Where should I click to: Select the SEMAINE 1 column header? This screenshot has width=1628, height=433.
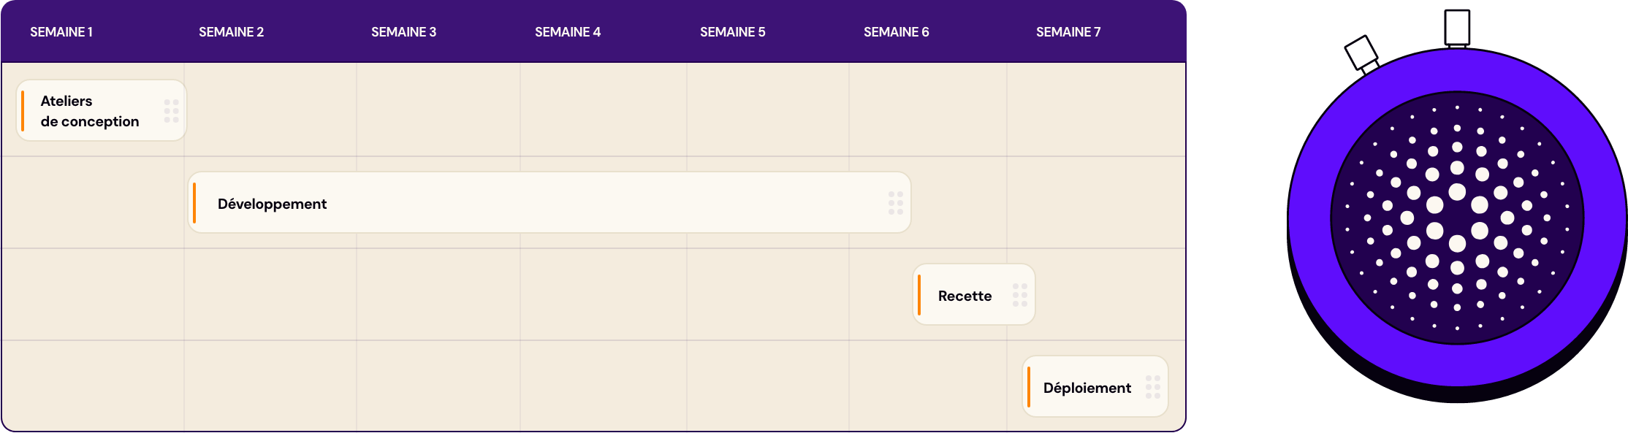(x=61, y=32)
